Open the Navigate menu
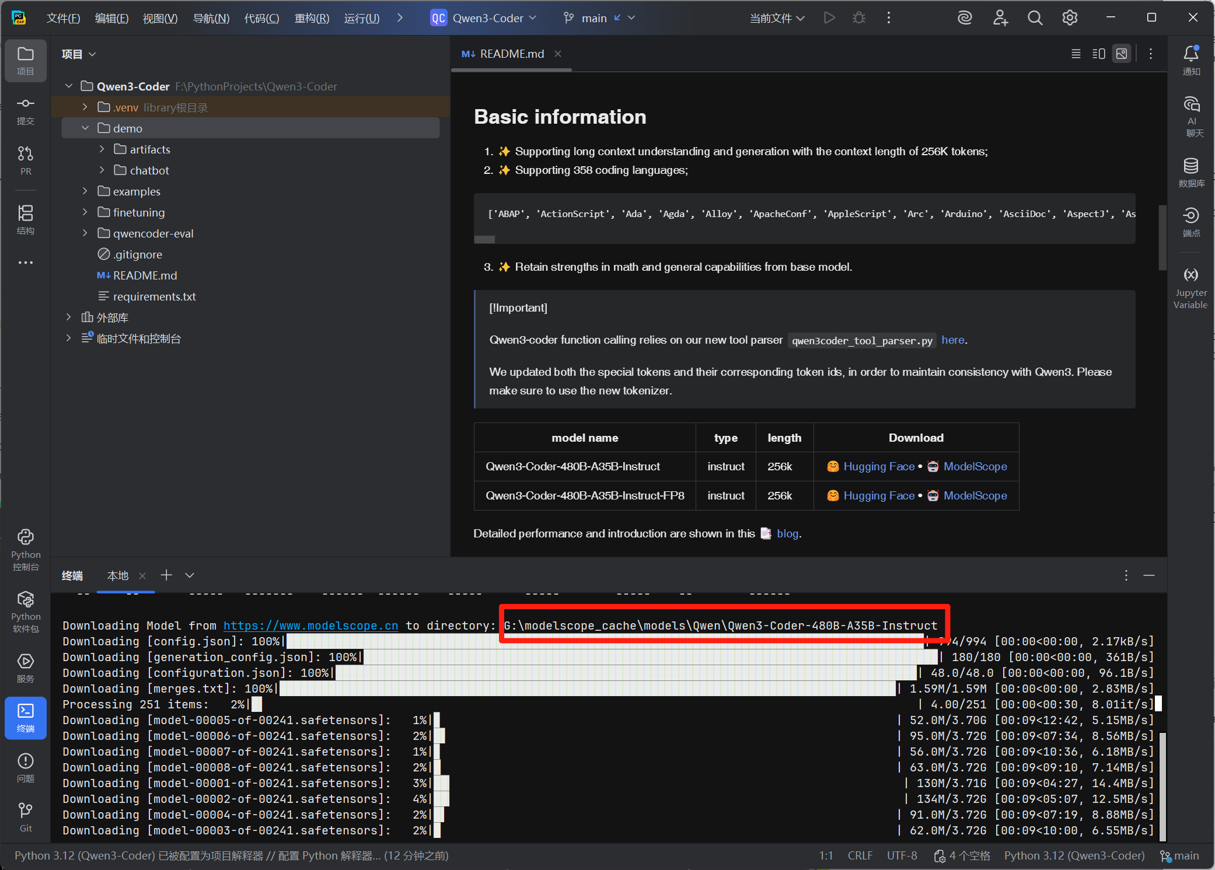 coord(211,18)
